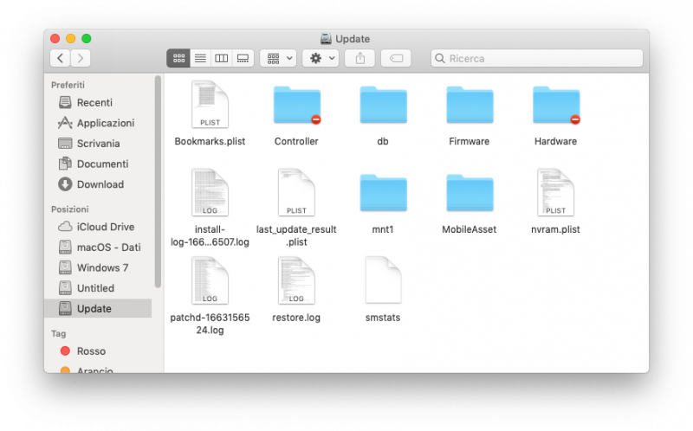Click the "nvram.plist" file name label
The image size is (693, 431).
click(x=555, y=229)
